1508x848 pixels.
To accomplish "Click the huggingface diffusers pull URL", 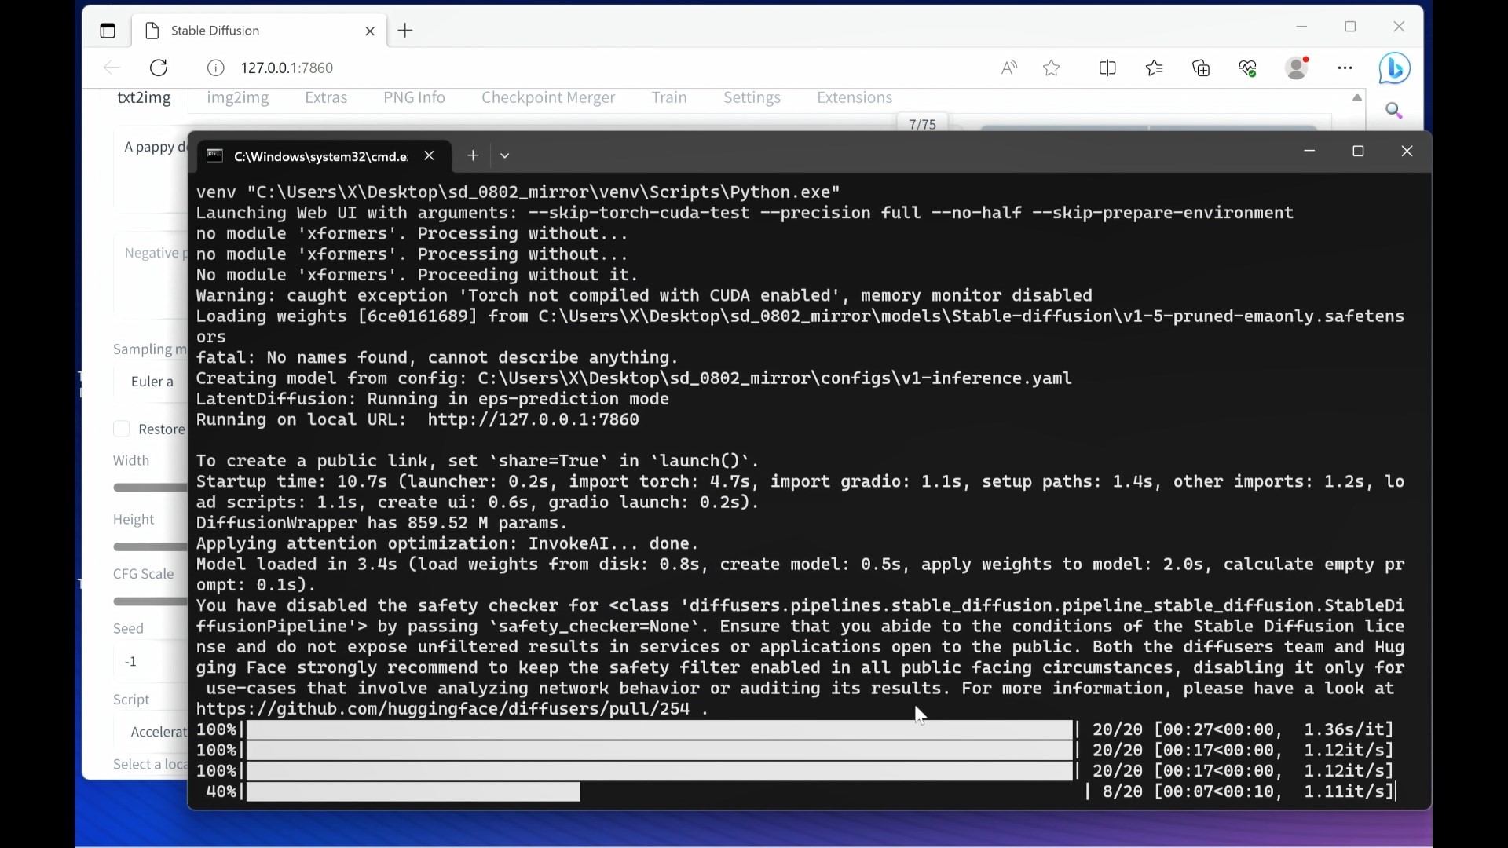I will [443, 709].
